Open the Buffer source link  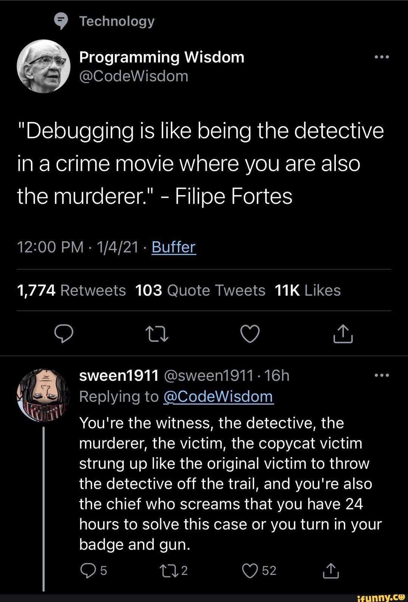point(174,247)
